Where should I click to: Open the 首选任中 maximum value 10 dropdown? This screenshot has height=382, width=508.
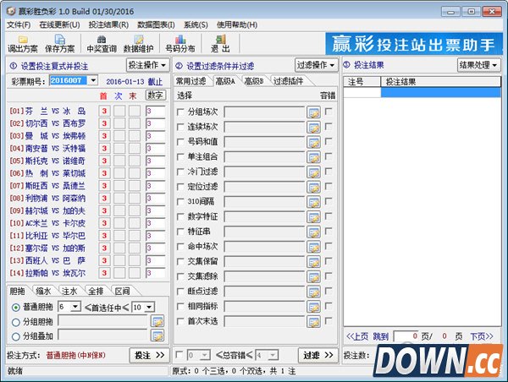(150, 308)
